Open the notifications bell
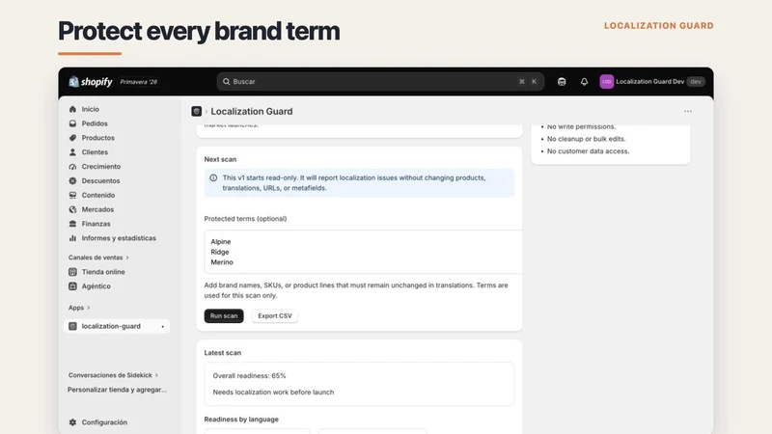 click(x=584, y=82)
